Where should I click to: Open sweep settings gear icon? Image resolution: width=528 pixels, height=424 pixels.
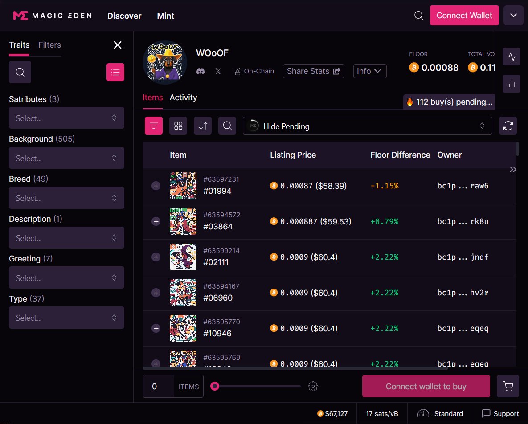(313, 386)
